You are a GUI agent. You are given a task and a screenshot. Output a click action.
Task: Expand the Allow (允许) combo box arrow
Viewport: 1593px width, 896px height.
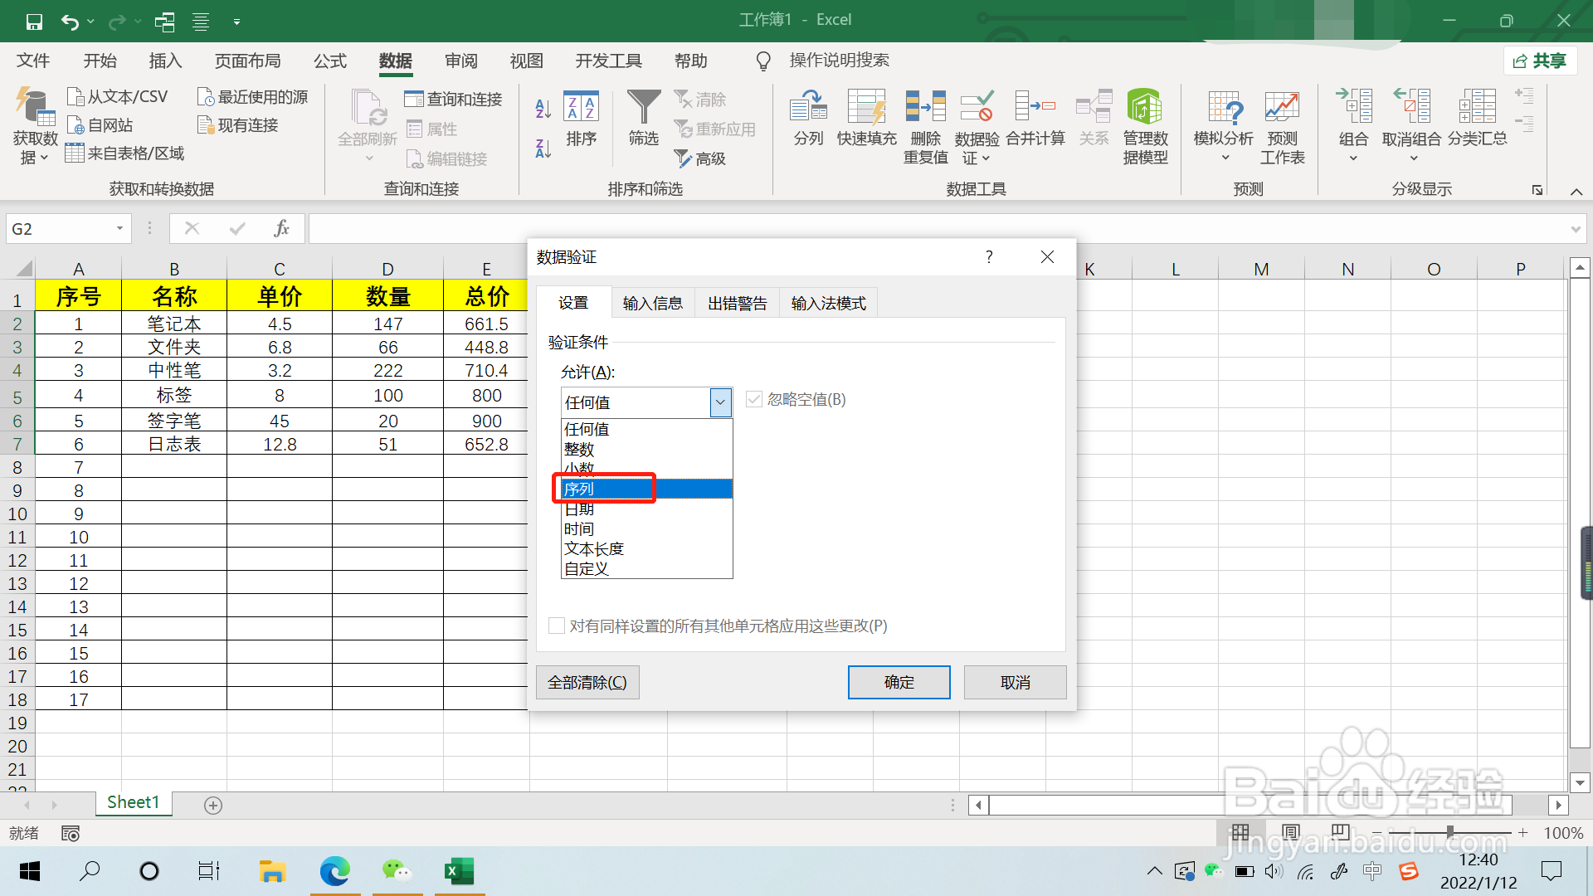click(x=720, y=402)
